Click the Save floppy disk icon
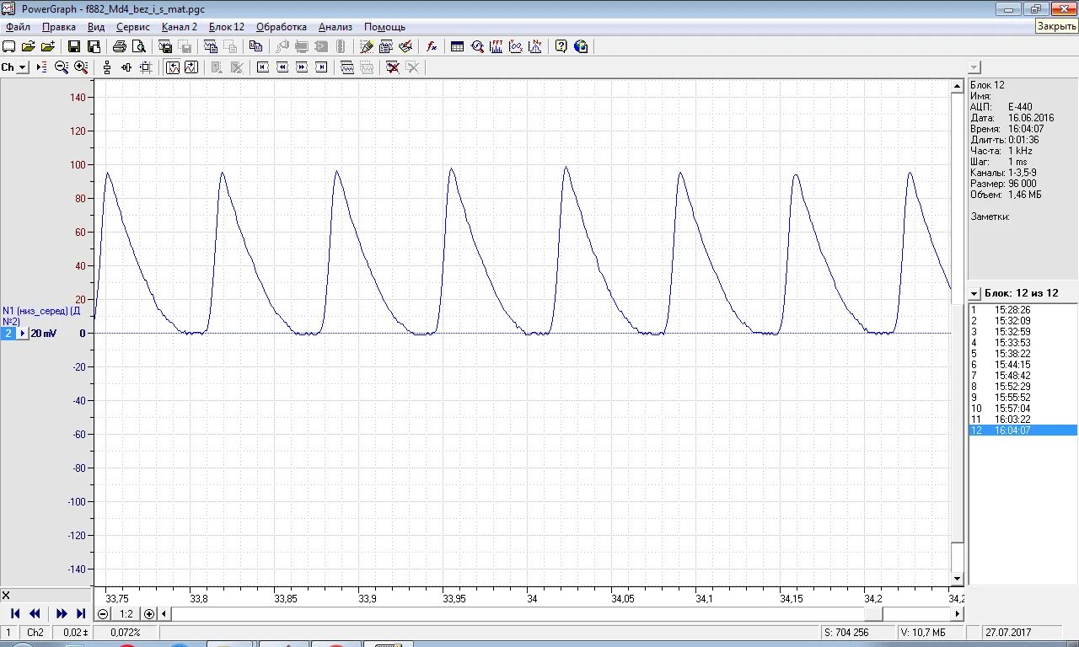This screenshot has width=1079, height=647. click(x=74, y=46)
